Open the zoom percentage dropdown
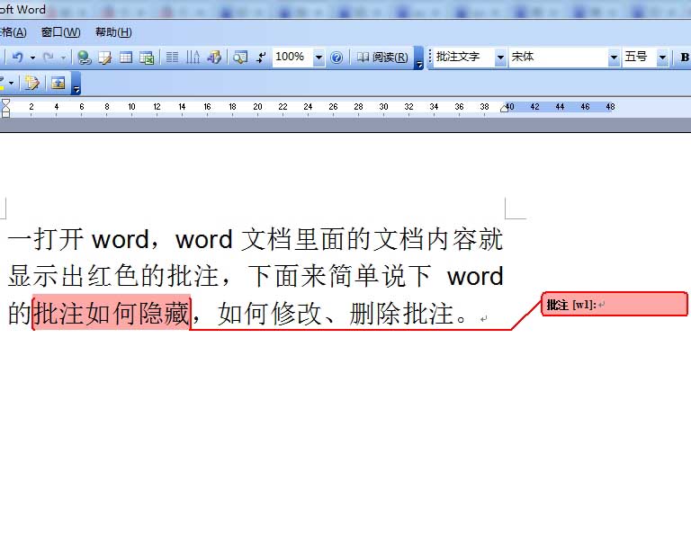Image resolution: width=691 pixels, height=542 pixels. coord(319,58)
